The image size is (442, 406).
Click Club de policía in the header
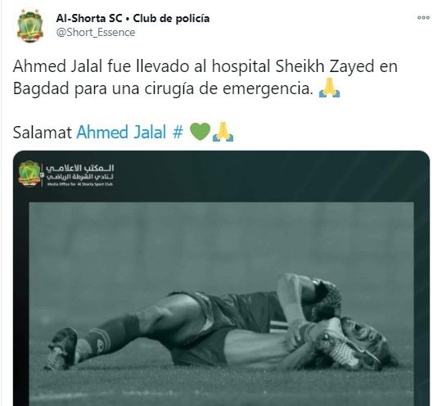(171, 18)
